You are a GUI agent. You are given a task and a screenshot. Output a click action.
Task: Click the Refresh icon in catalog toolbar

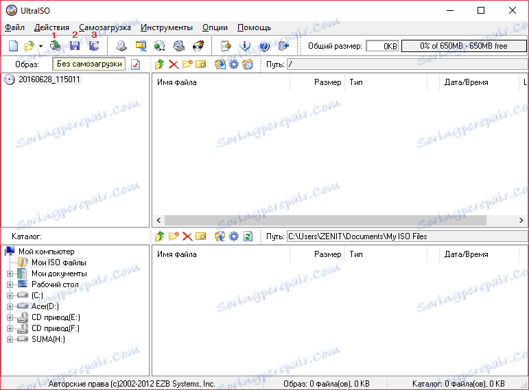click(x=248, y=236)
